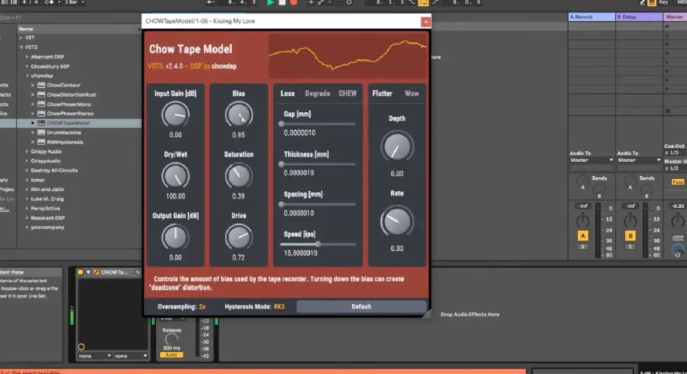Collapse the VST3 folder
This screenshot has width=687, height=374.
coord(21,48)
